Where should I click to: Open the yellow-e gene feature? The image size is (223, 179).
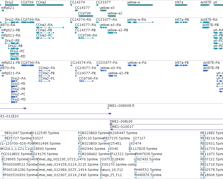tap(140, 5)
